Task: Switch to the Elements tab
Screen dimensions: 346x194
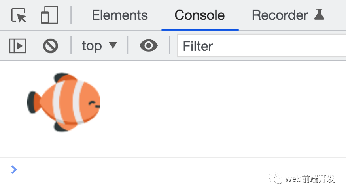Action: [x=119, y=15]
